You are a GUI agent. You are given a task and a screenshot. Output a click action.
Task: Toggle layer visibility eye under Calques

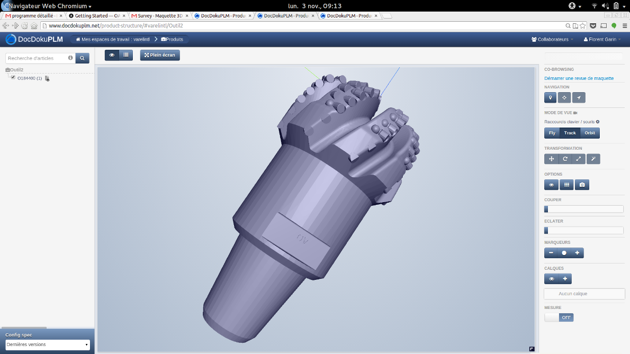coord(552,279)
